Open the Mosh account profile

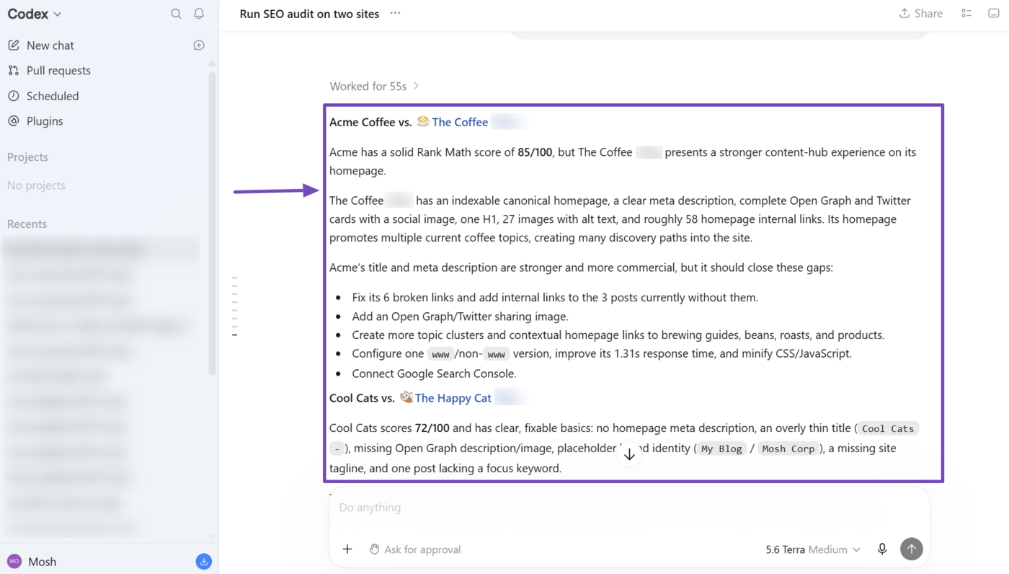point(32,562)
